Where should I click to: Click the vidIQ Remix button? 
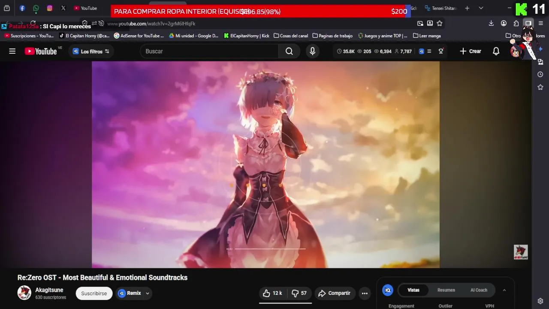coord(130,294)
